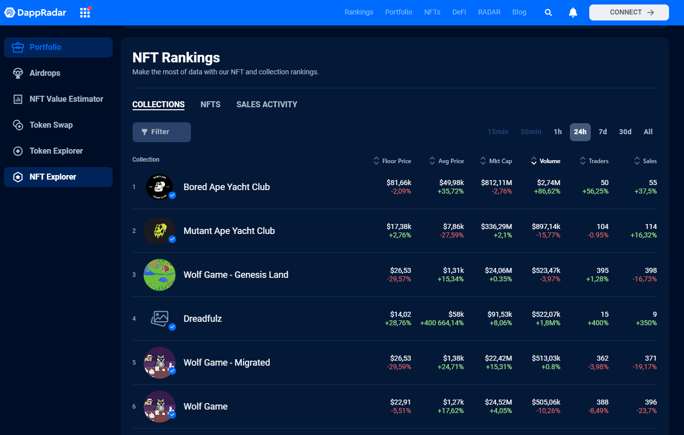Open NFT Value Estimator in the sidebar
Viewport: 684px width, 435px height.
pyautogui.click(x=58, y=99)
